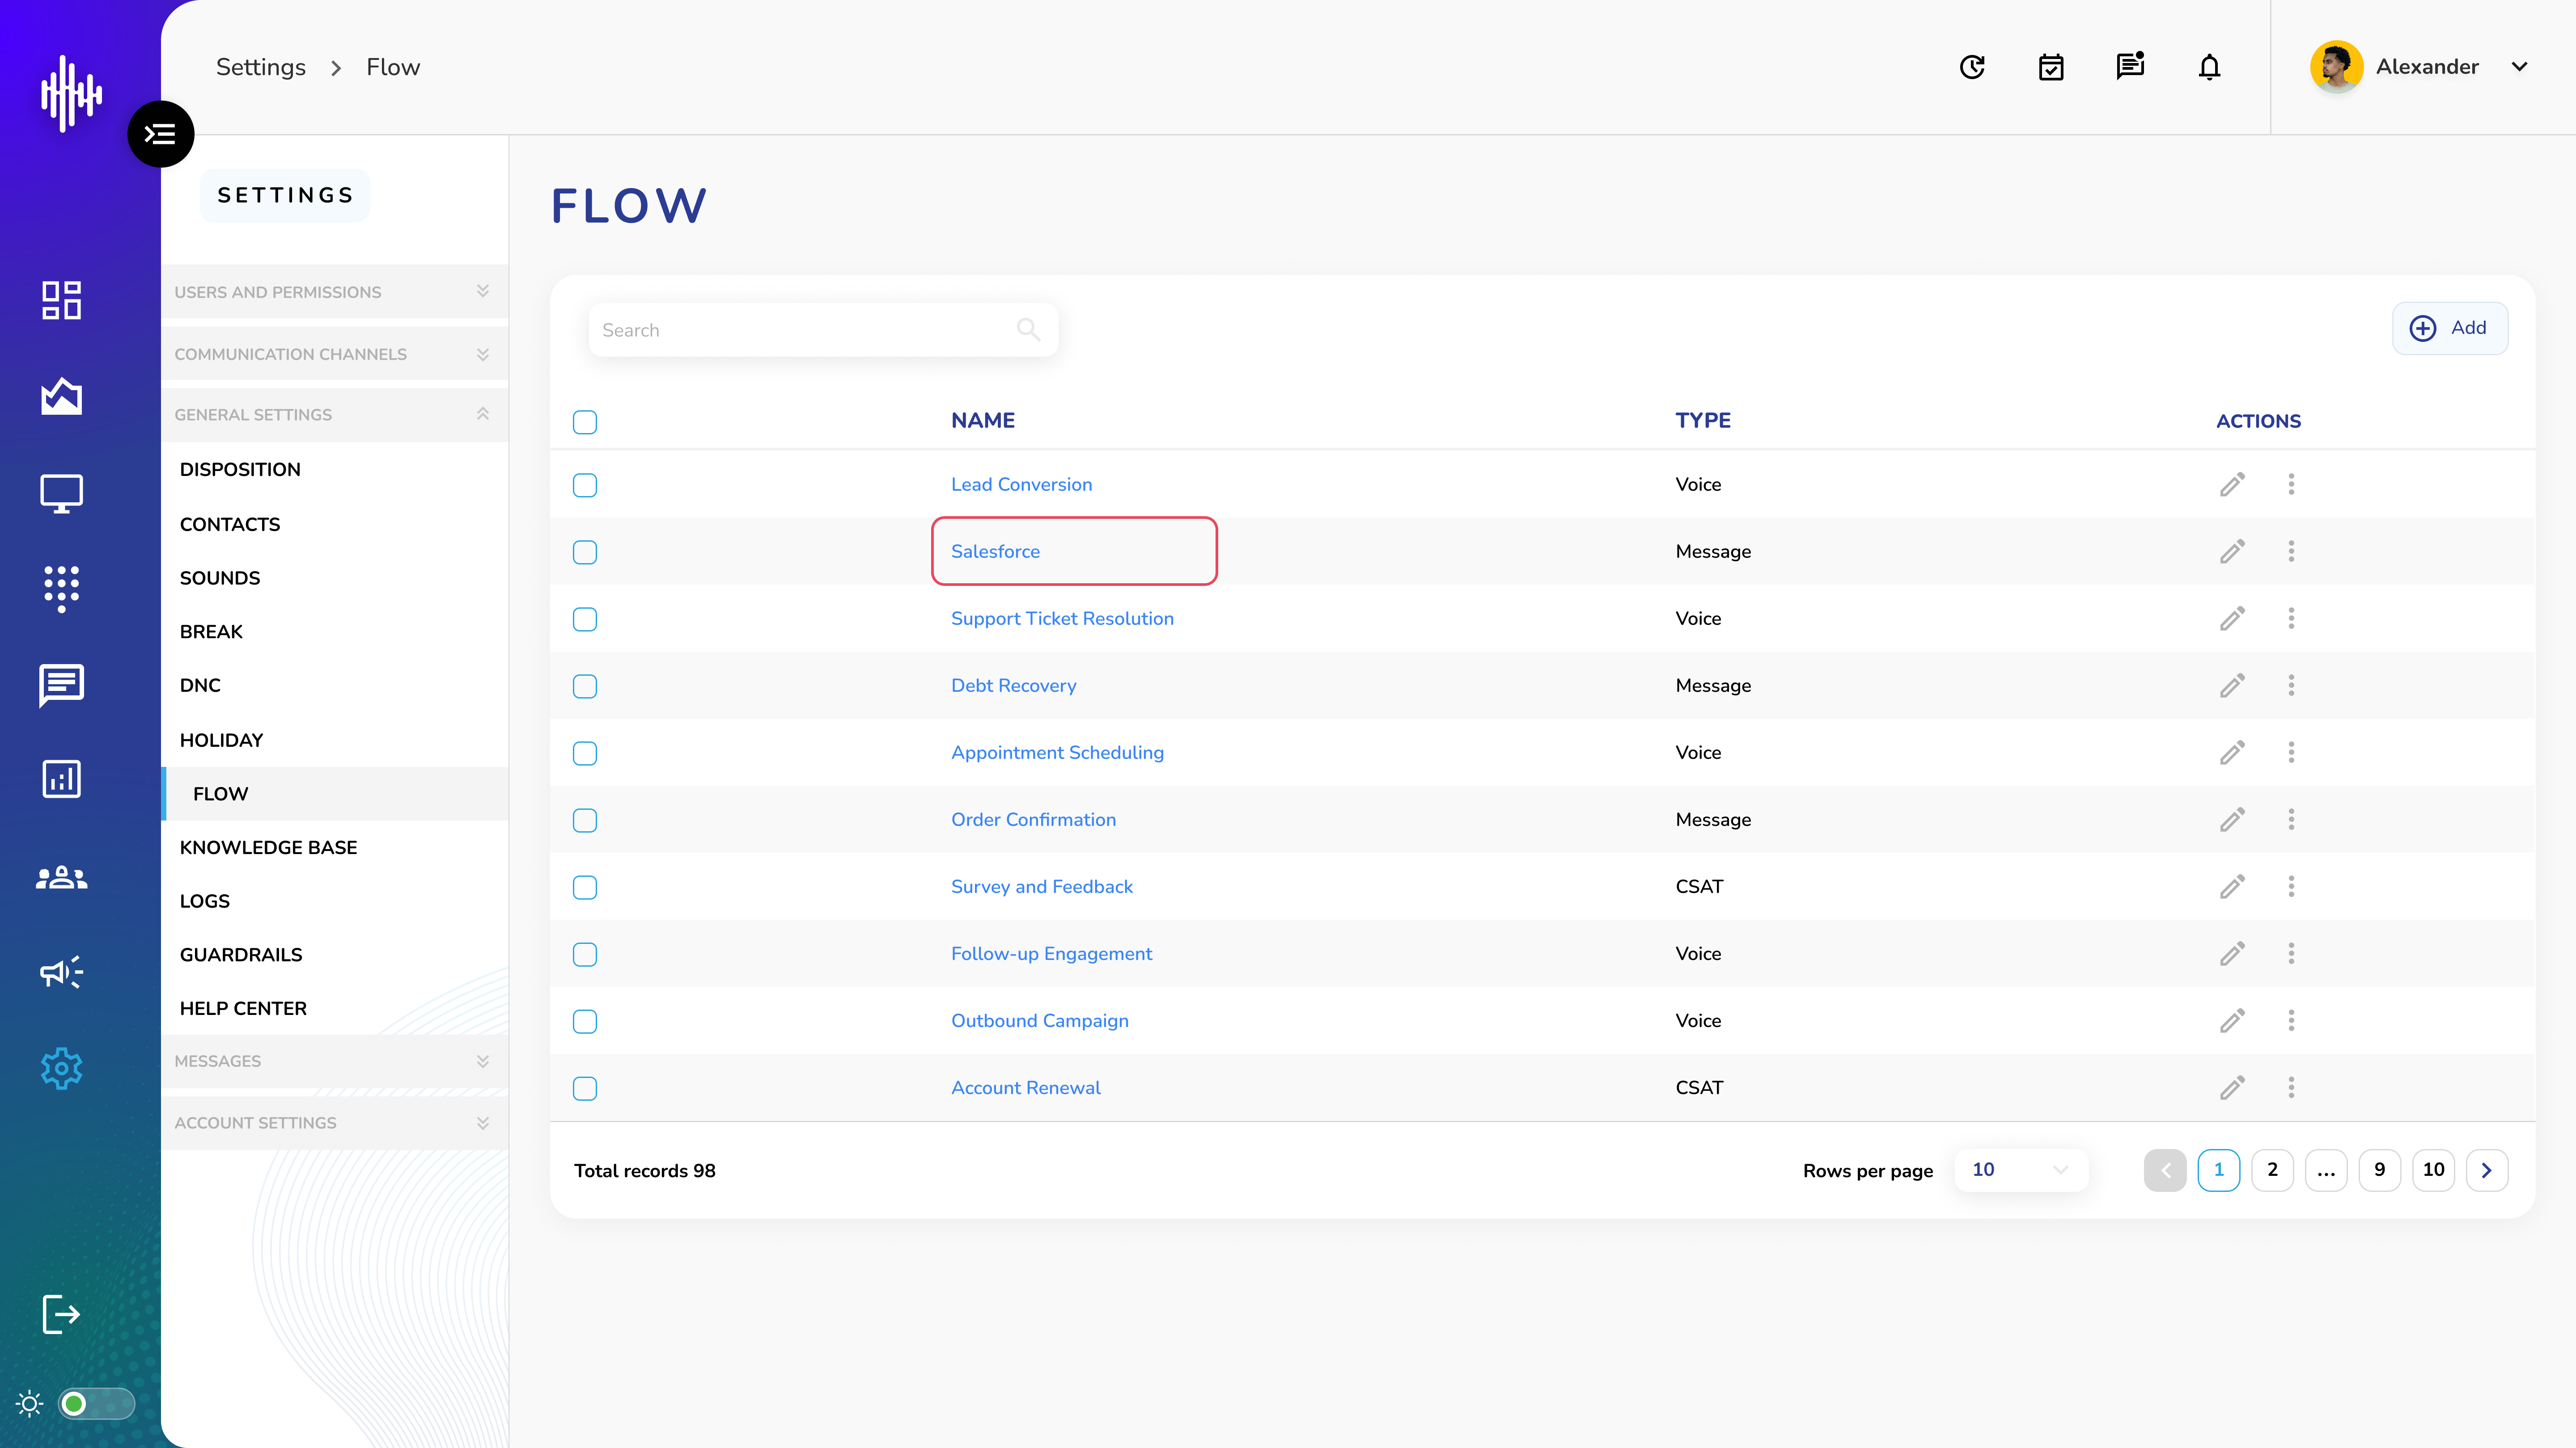Screen dimensions: 2576x1448
Task: Go to page 2 of results
Action: click(2272, 1170)
